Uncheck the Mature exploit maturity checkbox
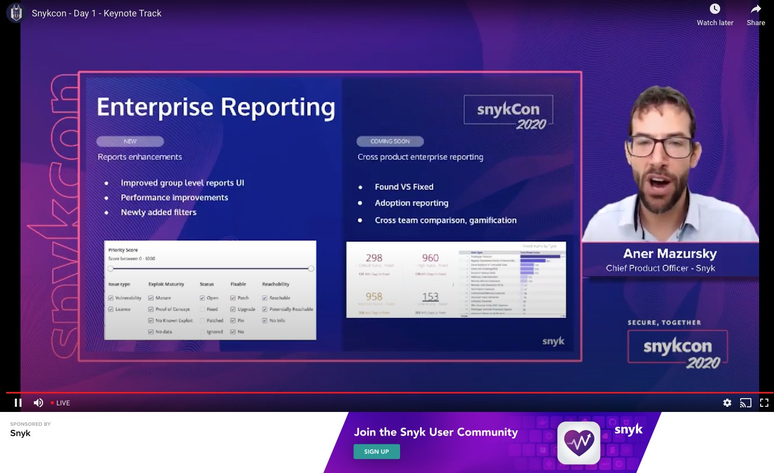Image resolution: width=774 pixels, height=473 pixels. point(150,298)
